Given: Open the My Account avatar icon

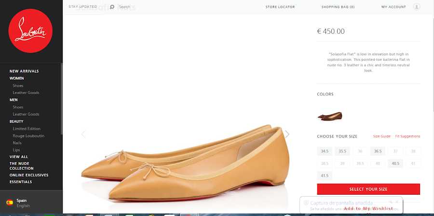Looking at the screenshot, I should click(417, 7).
